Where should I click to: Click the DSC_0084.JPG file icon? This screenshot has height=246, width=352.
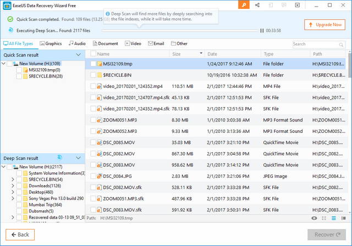coord(100,176)
